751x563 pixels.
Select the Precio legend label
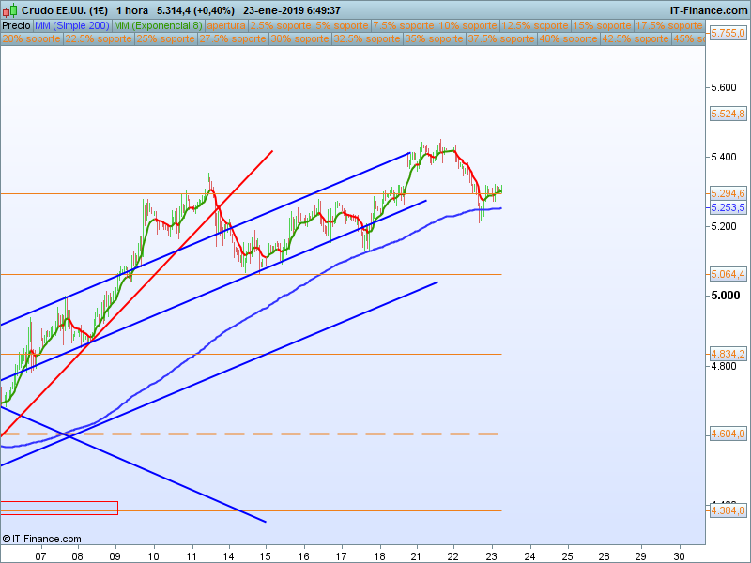click(16, 25)
